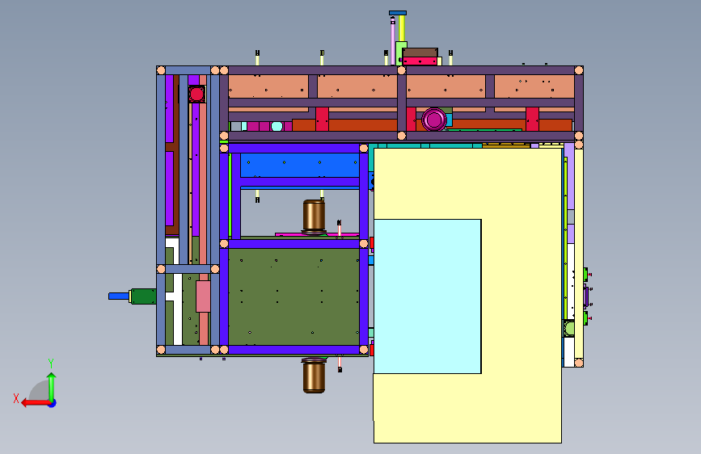Image resolution: width=701 pixels, height=454 pixels.
Task: Select the yellow vertical cylinder at top
Action: pyautogui.click(x=402, y=28)
